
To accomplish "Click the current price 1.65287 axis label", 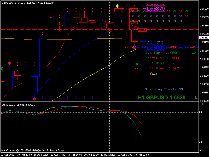I will point(204,38).
